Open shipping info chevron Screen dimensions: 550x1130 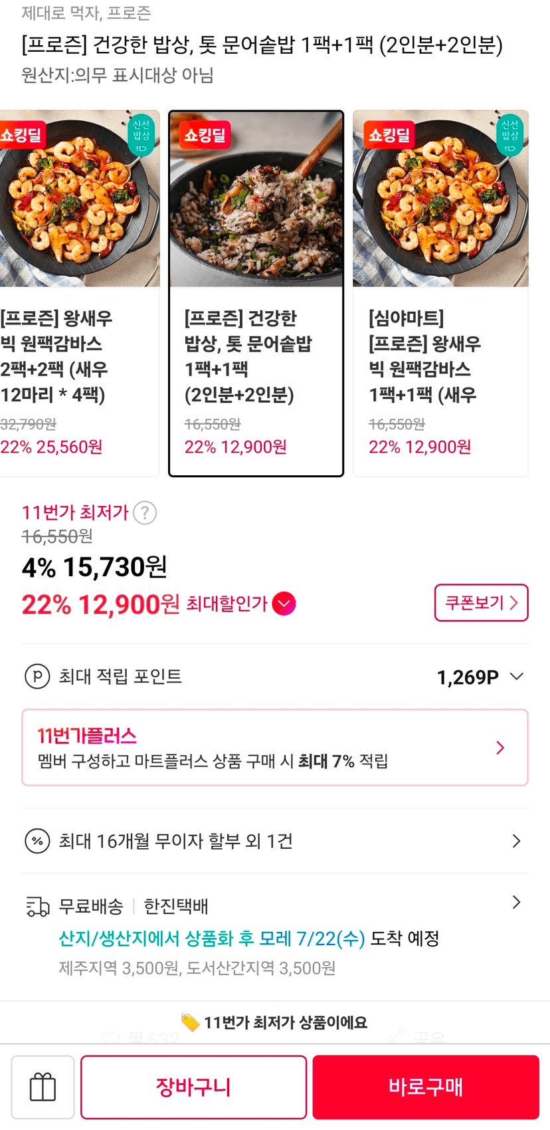tap(516, 903)
